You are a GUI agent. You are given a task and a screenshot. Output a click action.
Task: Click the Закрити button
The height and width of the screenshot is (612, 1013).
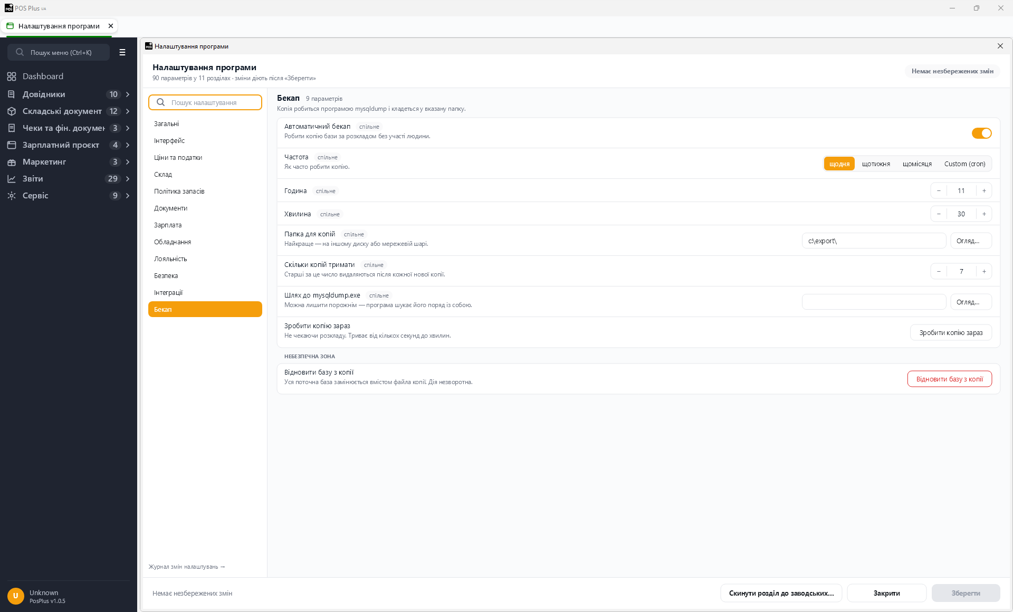tap(887, 593)
